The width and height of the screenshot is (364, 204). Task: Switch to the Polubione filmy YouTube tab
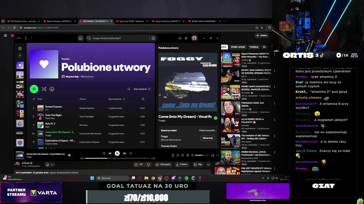click(23, 21)
